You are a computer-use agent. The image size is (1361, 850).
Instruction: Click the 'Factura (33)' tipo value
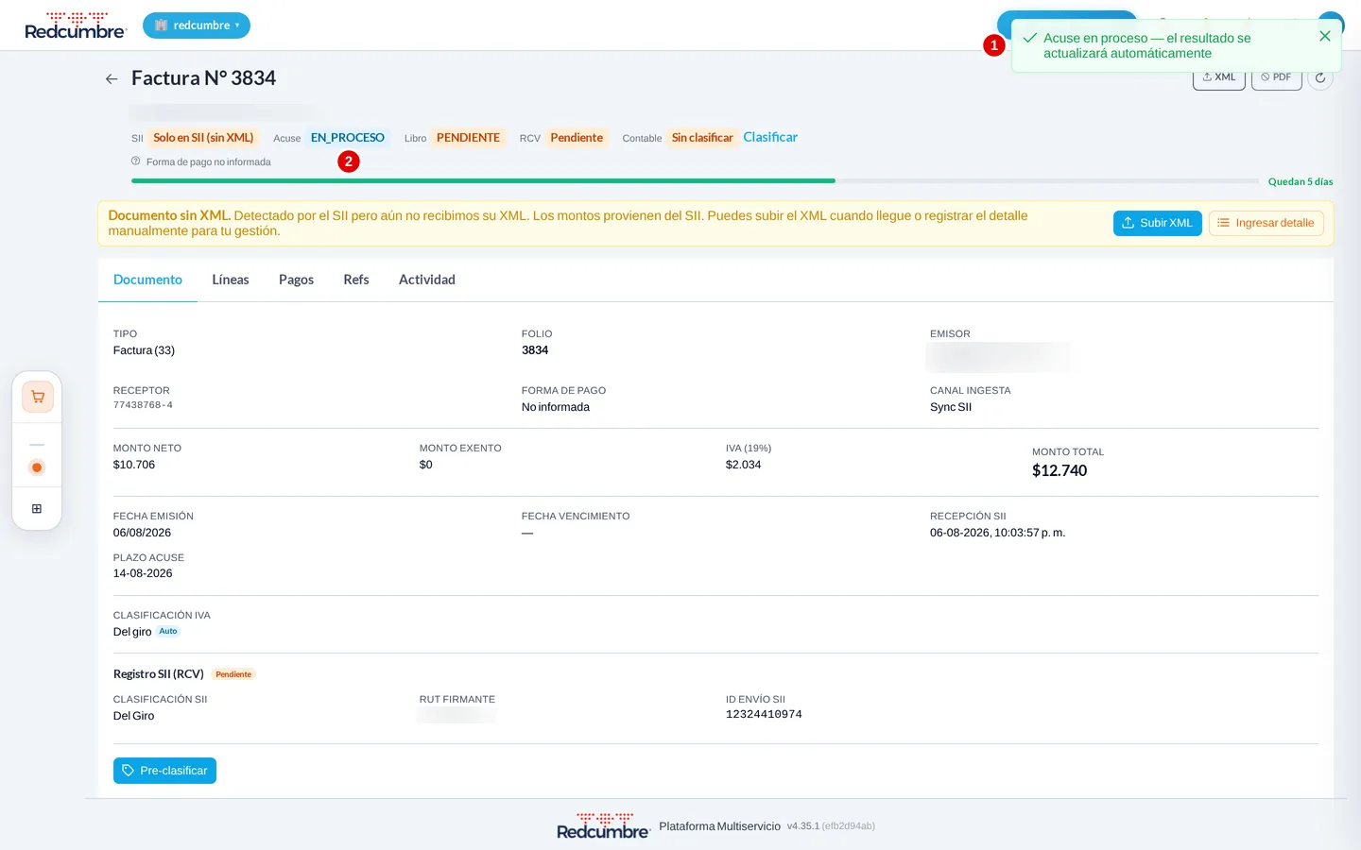(144, 350)
